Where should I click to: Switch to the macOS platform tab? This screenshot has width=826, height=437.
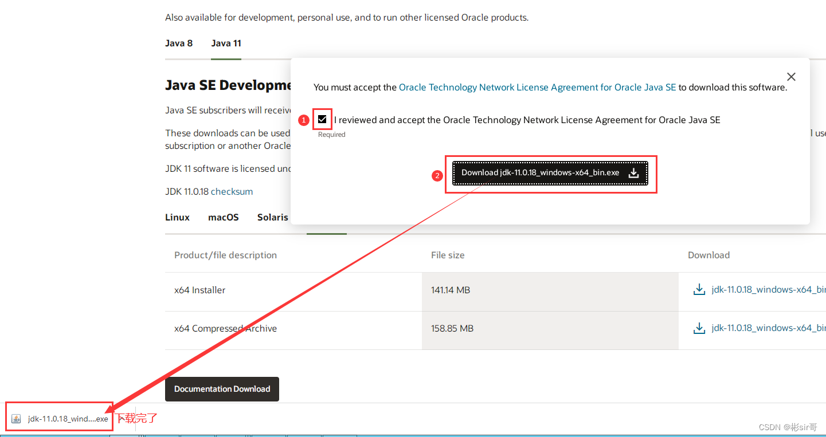(224, 218)
